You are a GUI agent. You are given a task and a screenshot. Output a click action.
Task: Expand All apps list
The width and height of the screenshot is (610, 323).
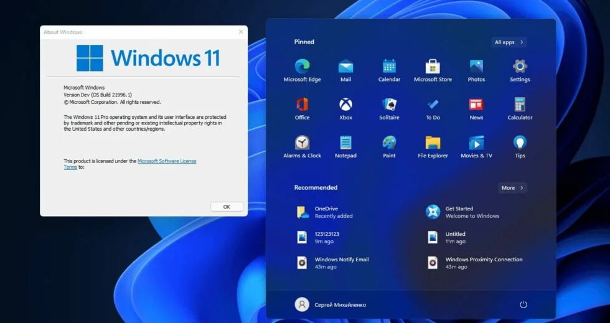tap(509, 42)
